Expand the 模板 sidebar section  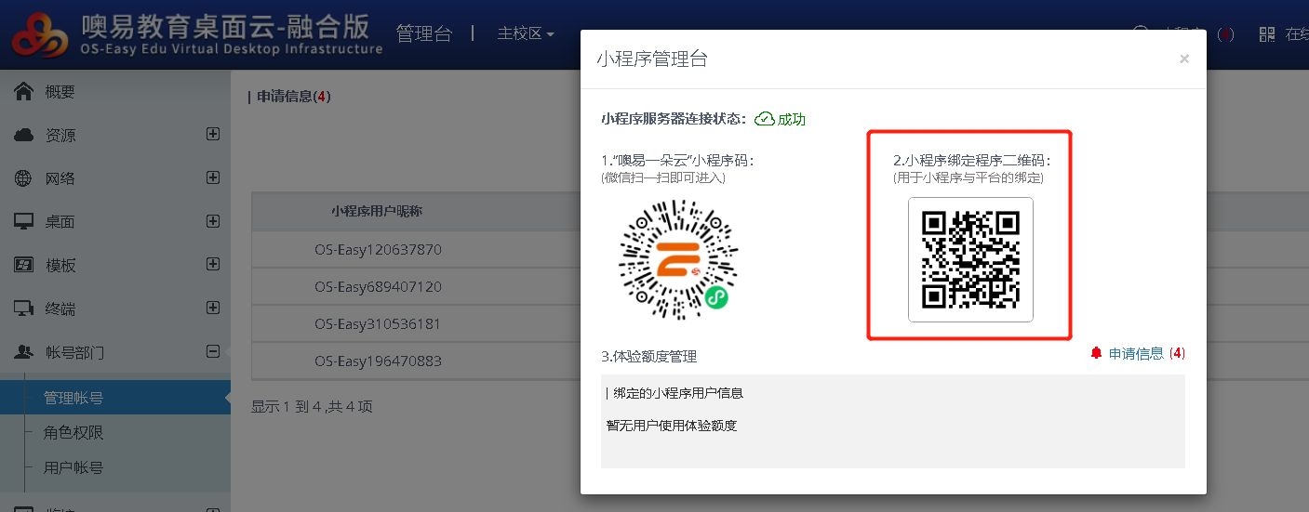click(x=213, y=264)
